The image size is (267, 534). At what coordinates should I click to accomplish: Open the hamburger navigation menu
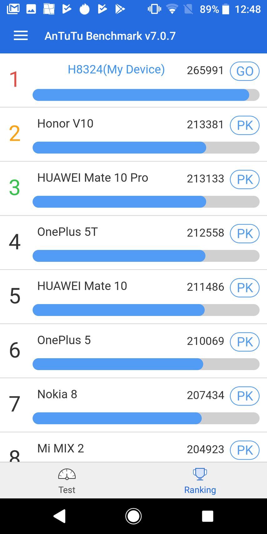[x=21, y=36]
